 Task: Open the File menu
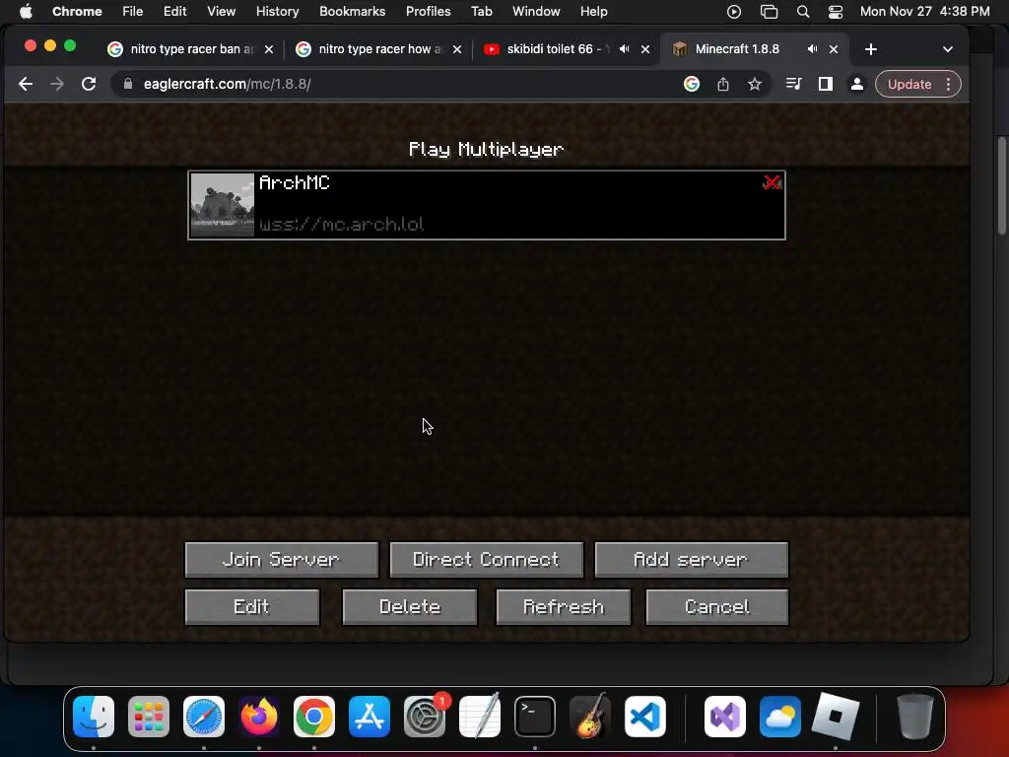tap(133, 11)
